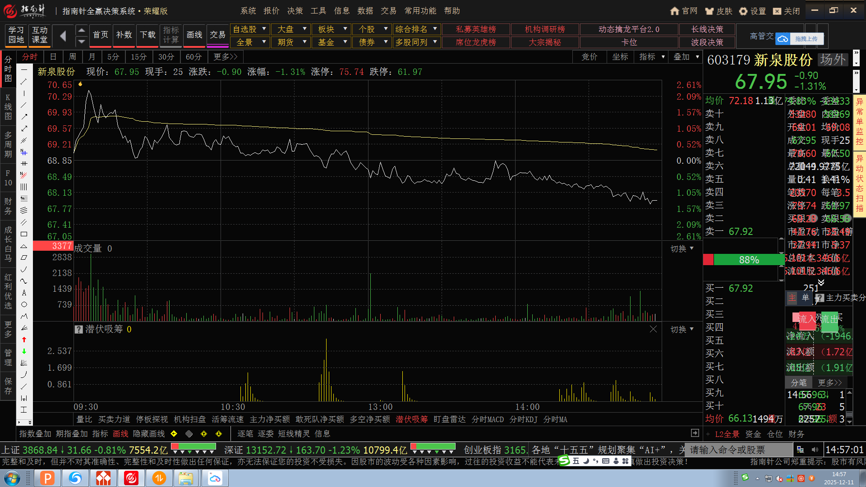Select the vertical line drawing tool

click(24, 93)
